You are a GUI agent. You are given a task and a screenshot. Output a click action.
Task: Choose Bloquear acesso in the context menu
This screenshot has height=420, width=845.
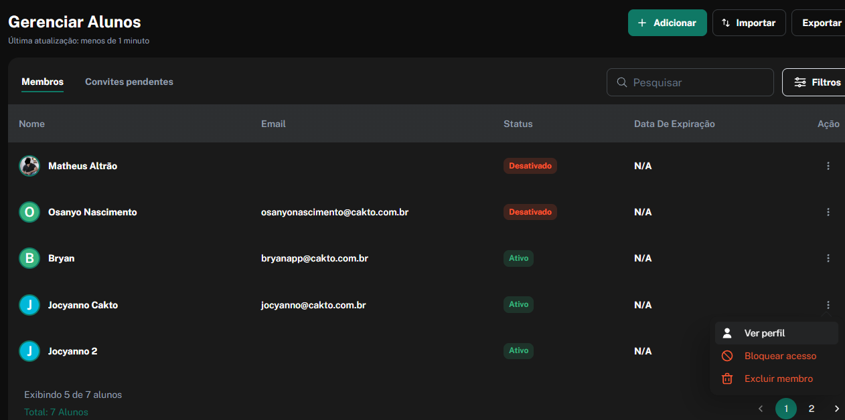click(x=777, y=356)
